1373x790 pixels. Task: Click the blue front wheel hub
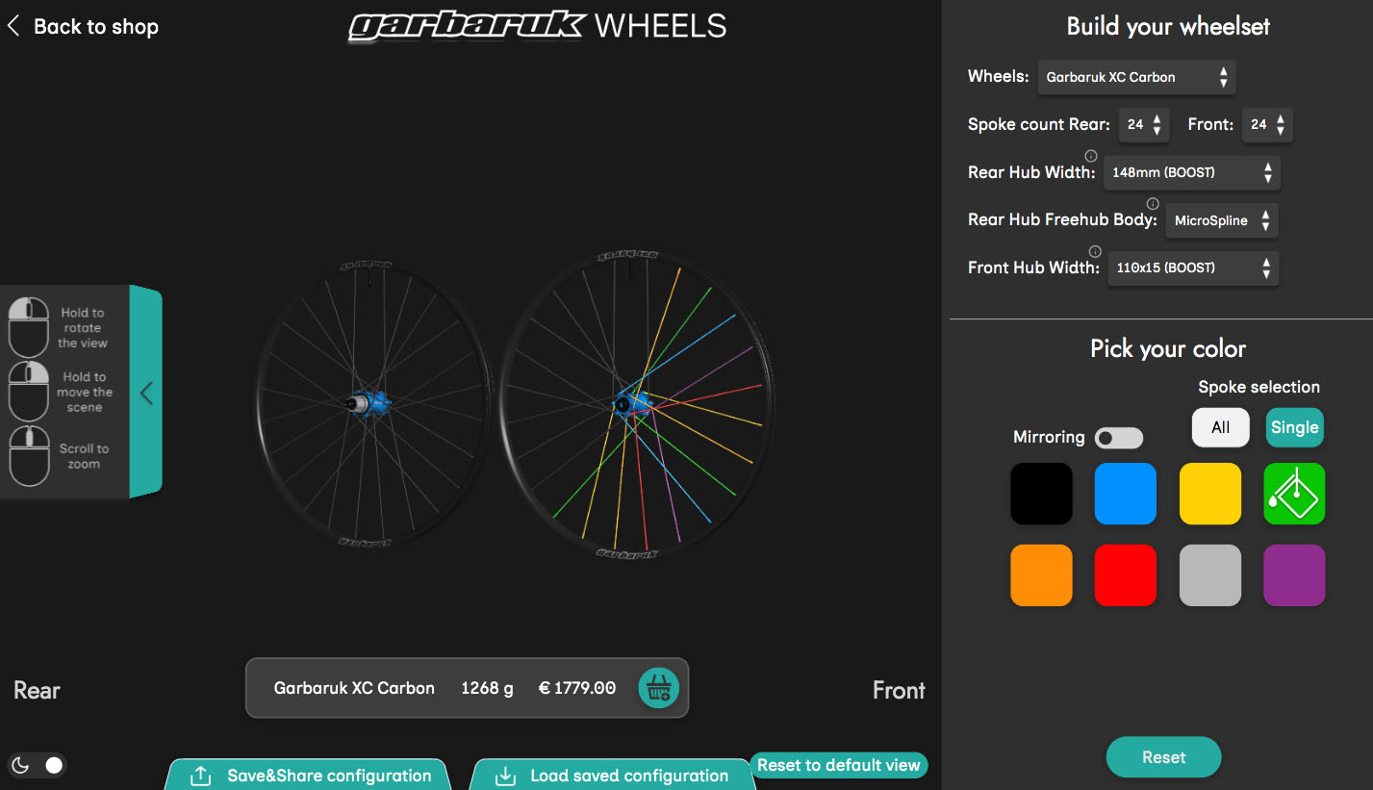(x=632, y=404)
